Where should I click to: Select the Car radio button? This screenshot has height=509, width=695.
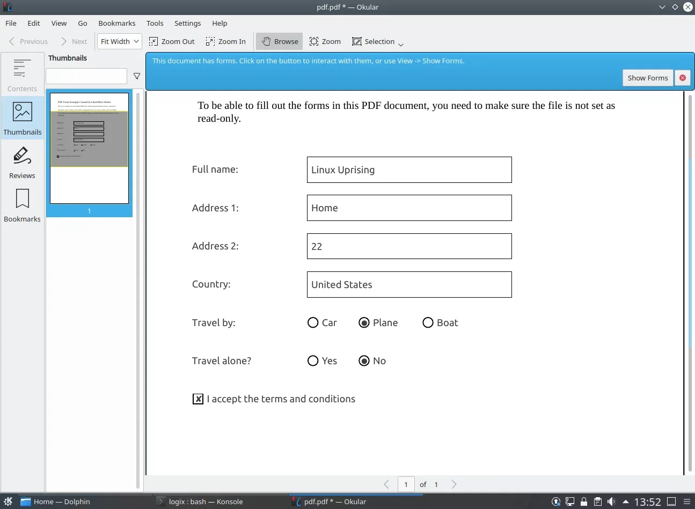click(313, 322)
